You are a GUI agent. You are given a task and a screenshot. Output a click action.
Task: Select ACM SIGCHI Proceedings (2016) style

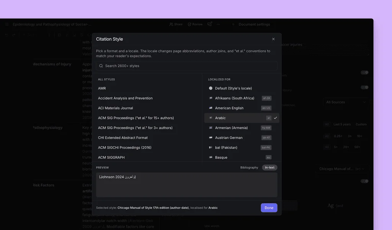pos(125,147)
